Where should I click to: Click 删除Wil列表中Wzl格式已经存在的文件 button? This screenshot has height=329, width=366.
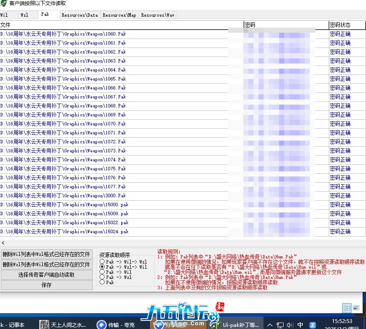[47, 254]
